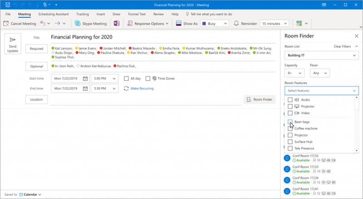
Task: Select Conf Room 17/32 room icon
Action: tap(287, 158)
